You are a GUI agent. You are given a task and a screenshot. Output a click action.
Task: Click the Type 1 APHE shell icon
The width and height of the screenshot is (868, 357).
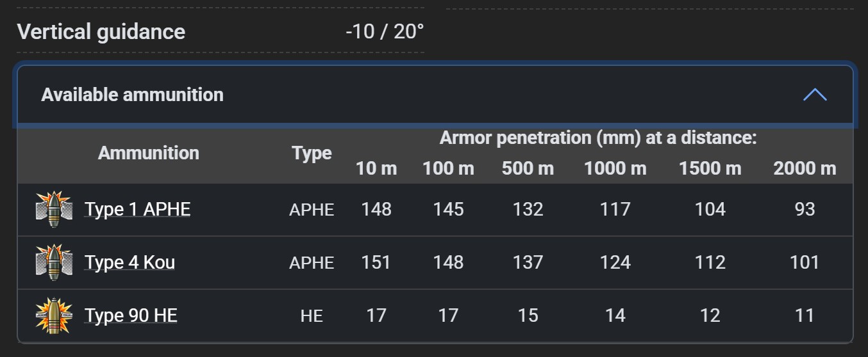pyautogui.click(x=54, y=209)
